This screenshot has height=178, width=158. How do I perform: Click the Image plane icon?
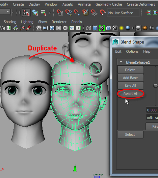pyautogui.click(x=15, y=28)
